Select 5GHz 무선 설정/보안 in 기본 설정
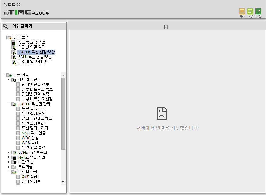Image resolution: width=266 pixels, height=195 pixels. [x=35, y=57]
